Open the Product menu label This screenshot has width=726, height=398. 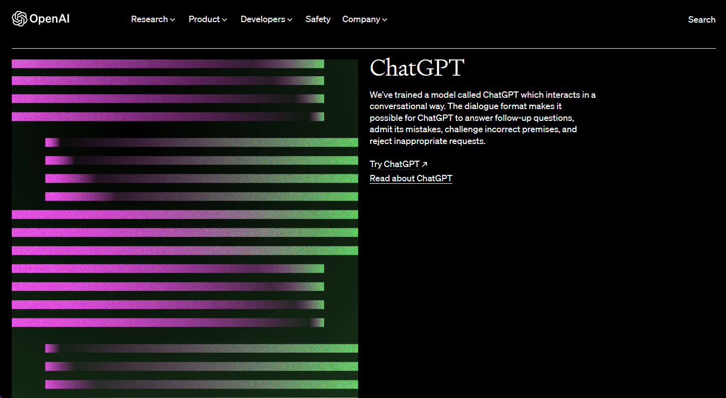point(204,19)
